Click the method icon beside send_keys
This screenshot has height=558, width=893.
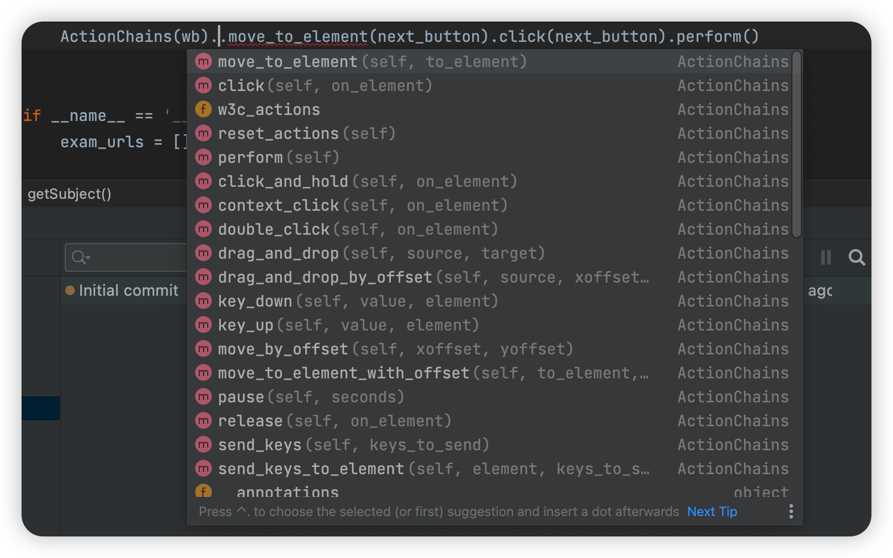[203, 445]
